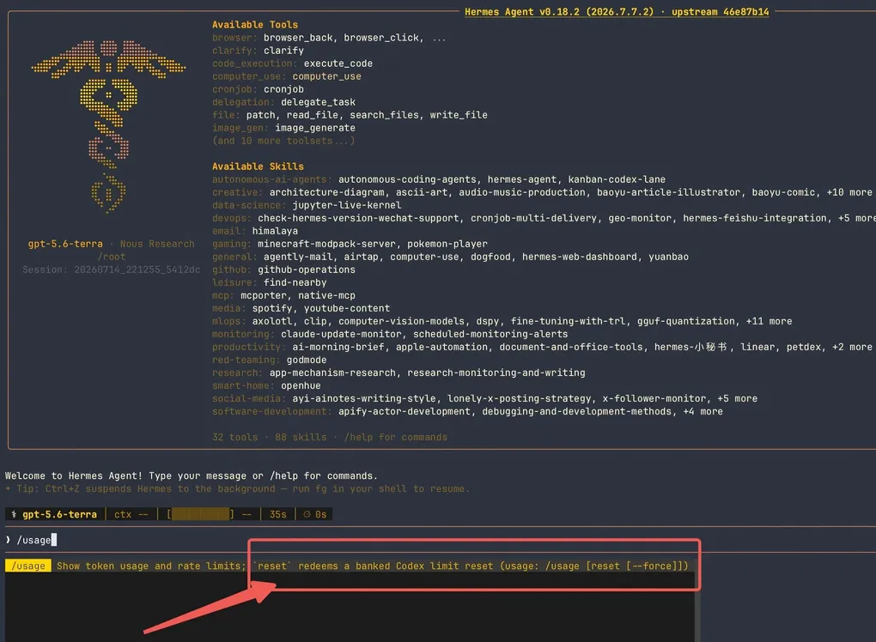
Task: Click 'x-follower-monitor' social-media skill
Action: click(654, 398)
